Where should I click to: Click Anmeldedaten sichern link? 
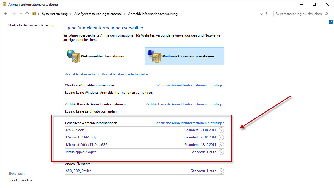82,74
